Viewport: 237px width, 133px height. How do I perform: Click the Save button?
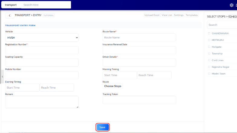coord(102,127)
